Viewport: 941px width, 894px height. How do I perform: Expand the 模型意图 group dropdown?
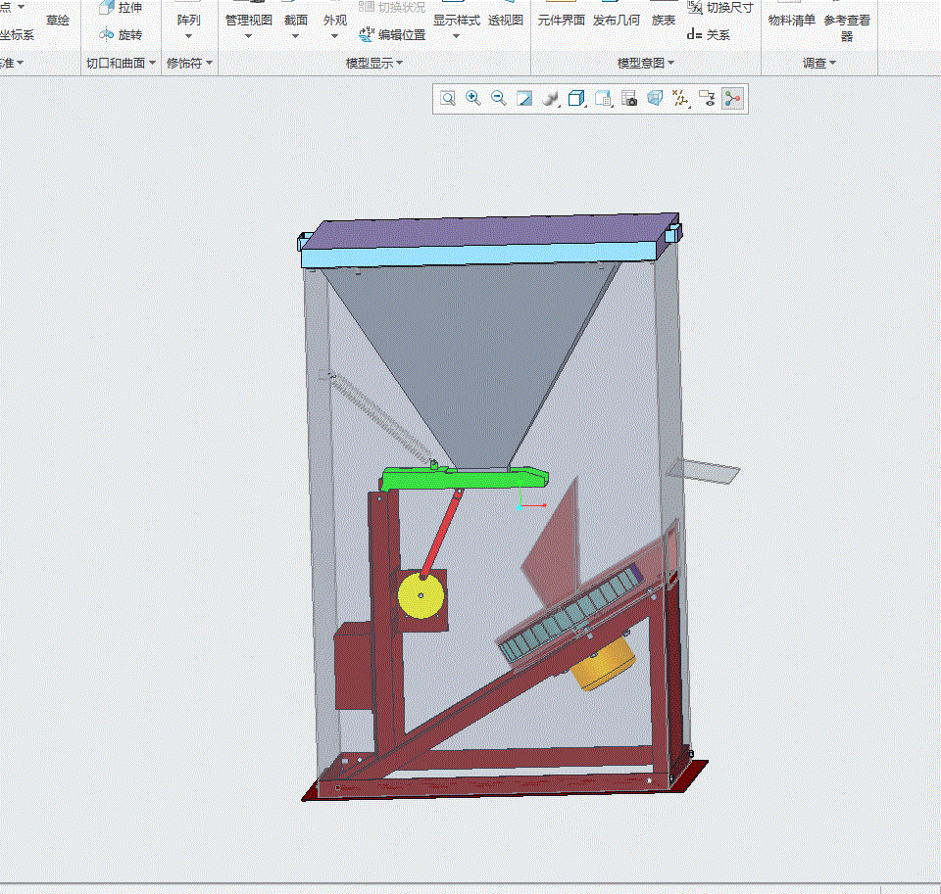(x=646, y=63)
